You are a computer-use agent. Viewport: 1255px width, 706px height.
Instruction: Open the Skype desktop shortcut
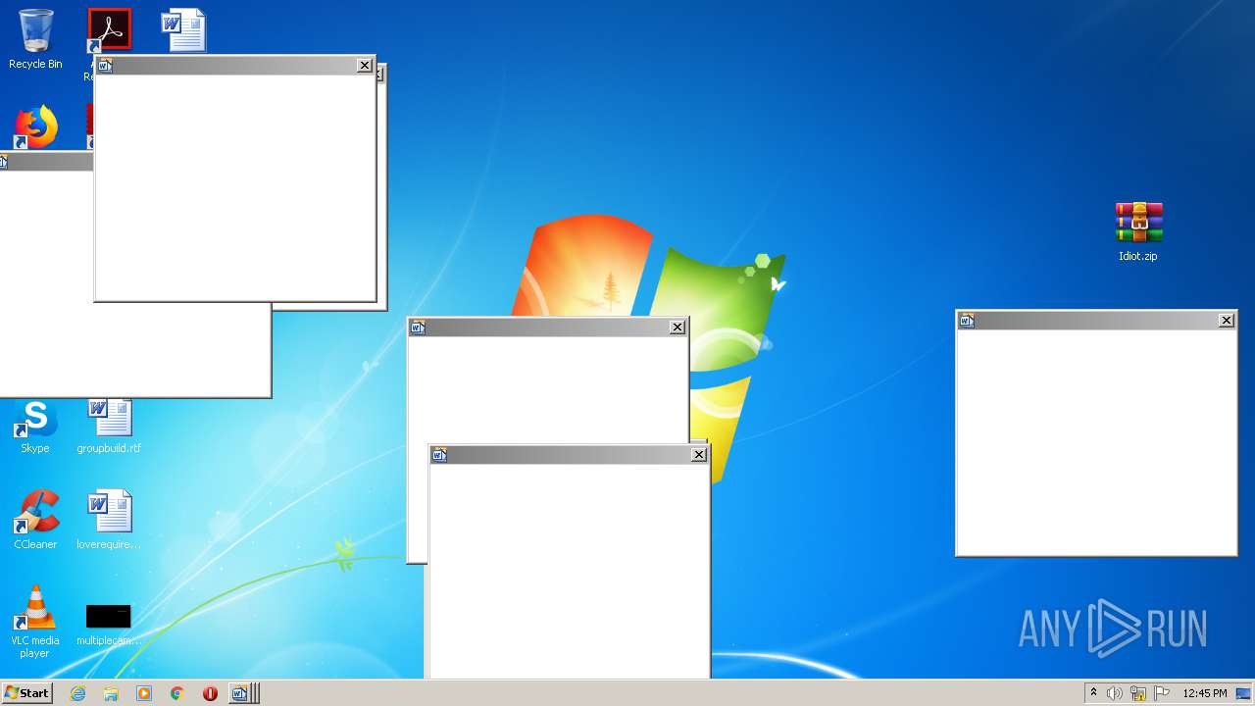35,427
